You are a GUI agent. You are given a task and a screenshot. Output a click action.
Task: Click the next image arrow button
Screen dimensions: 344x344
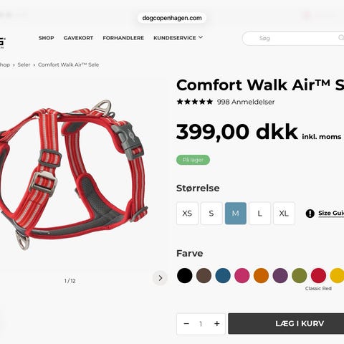point(160,278)
